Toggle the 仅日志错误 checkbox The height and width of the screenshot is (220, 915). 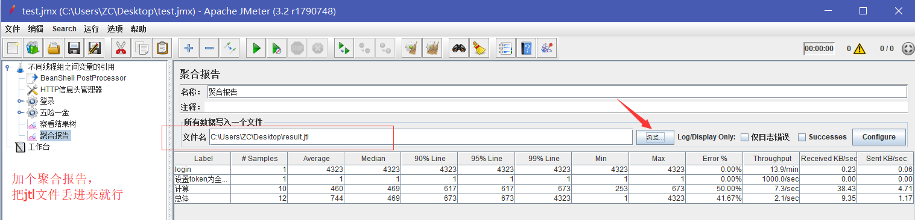[745, 137]
